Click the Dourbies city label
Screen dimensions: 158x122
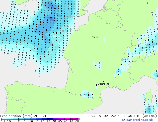[103, 84]
